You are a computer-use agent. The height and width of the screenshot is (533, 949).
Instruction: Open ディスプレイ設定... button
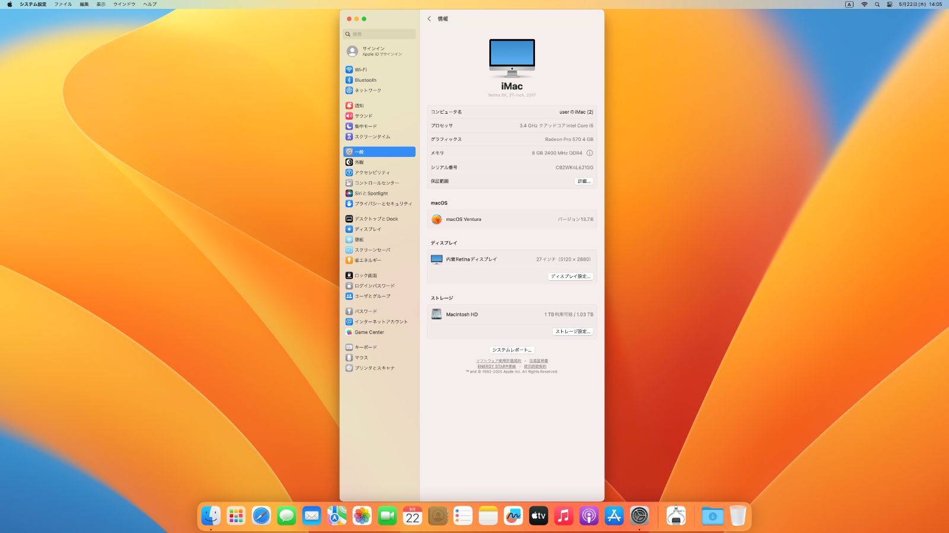coord(571,276)
